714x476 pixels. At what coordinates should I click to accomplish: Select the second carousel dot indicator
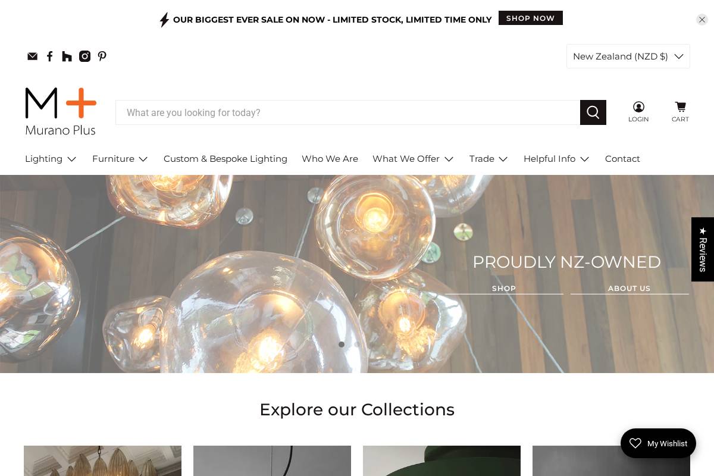357,345
